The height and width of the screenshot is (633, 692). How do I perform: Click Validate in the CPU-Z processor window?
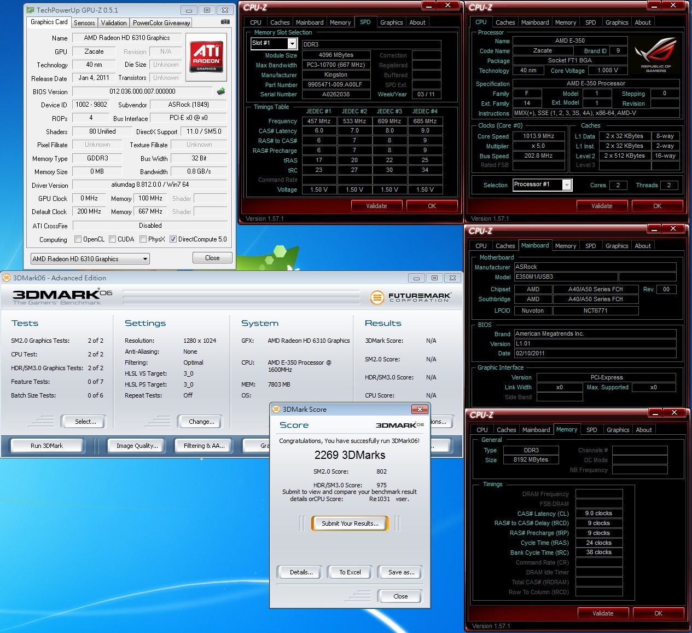(602, 206)
